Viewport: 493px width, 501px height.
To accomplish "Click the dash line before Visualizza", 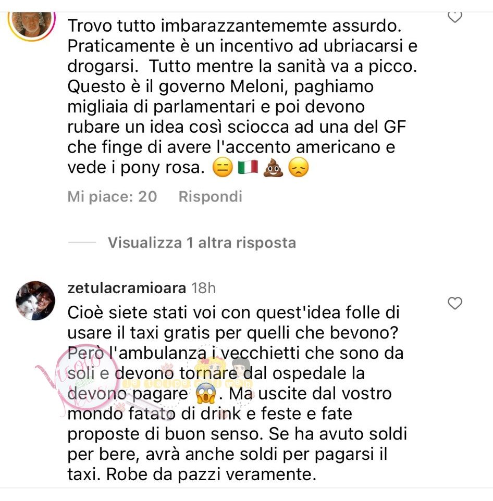I will [x=82, y=243].
